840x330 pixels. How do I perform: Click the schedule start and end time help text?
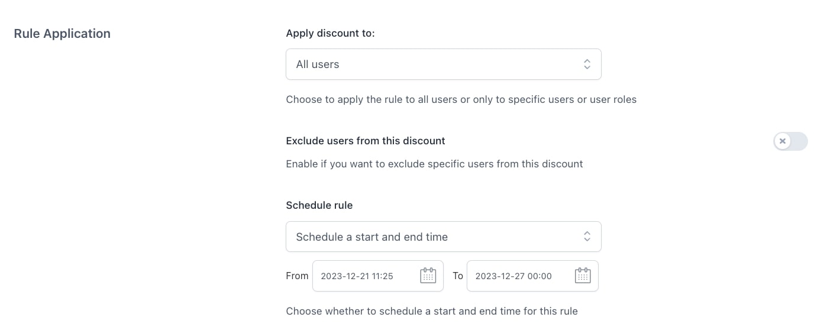click(x=432, y=311)
